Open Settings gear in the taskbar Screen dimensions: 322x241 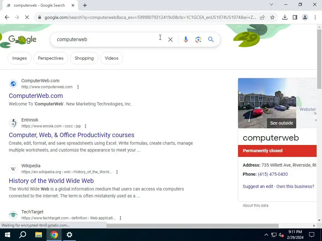pyautogui.click(x=69, y=235)
